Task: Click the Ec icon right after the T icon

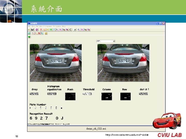Action: 57,30
